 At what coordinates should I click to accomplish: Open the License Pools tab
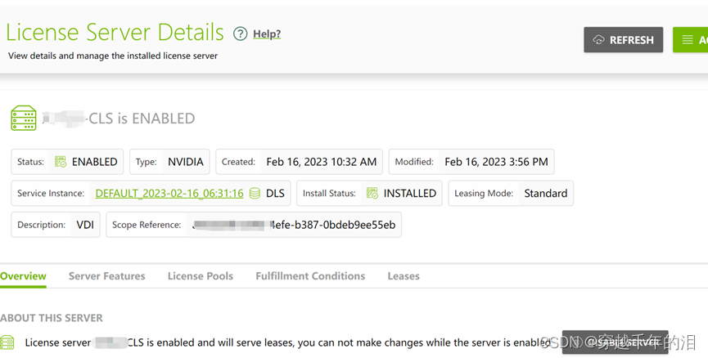tap(201, 276)
